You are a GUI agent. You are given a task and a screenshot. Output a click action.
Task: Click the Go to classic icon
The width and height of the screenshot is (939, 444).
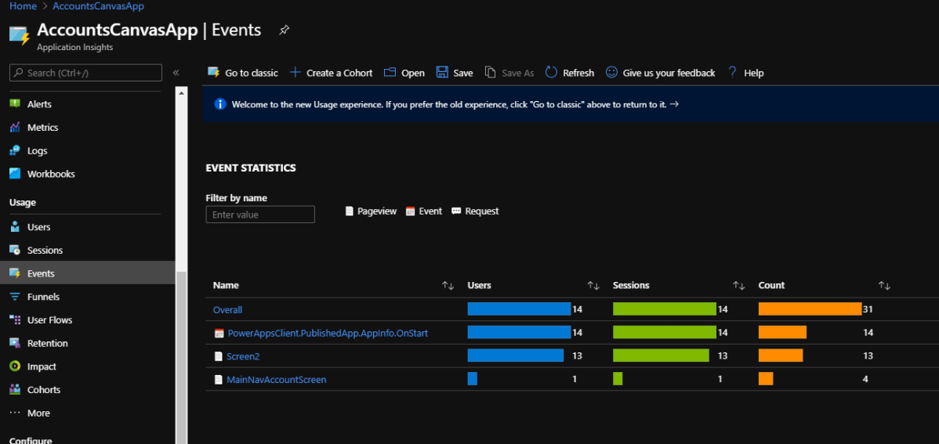coord(213,73)
